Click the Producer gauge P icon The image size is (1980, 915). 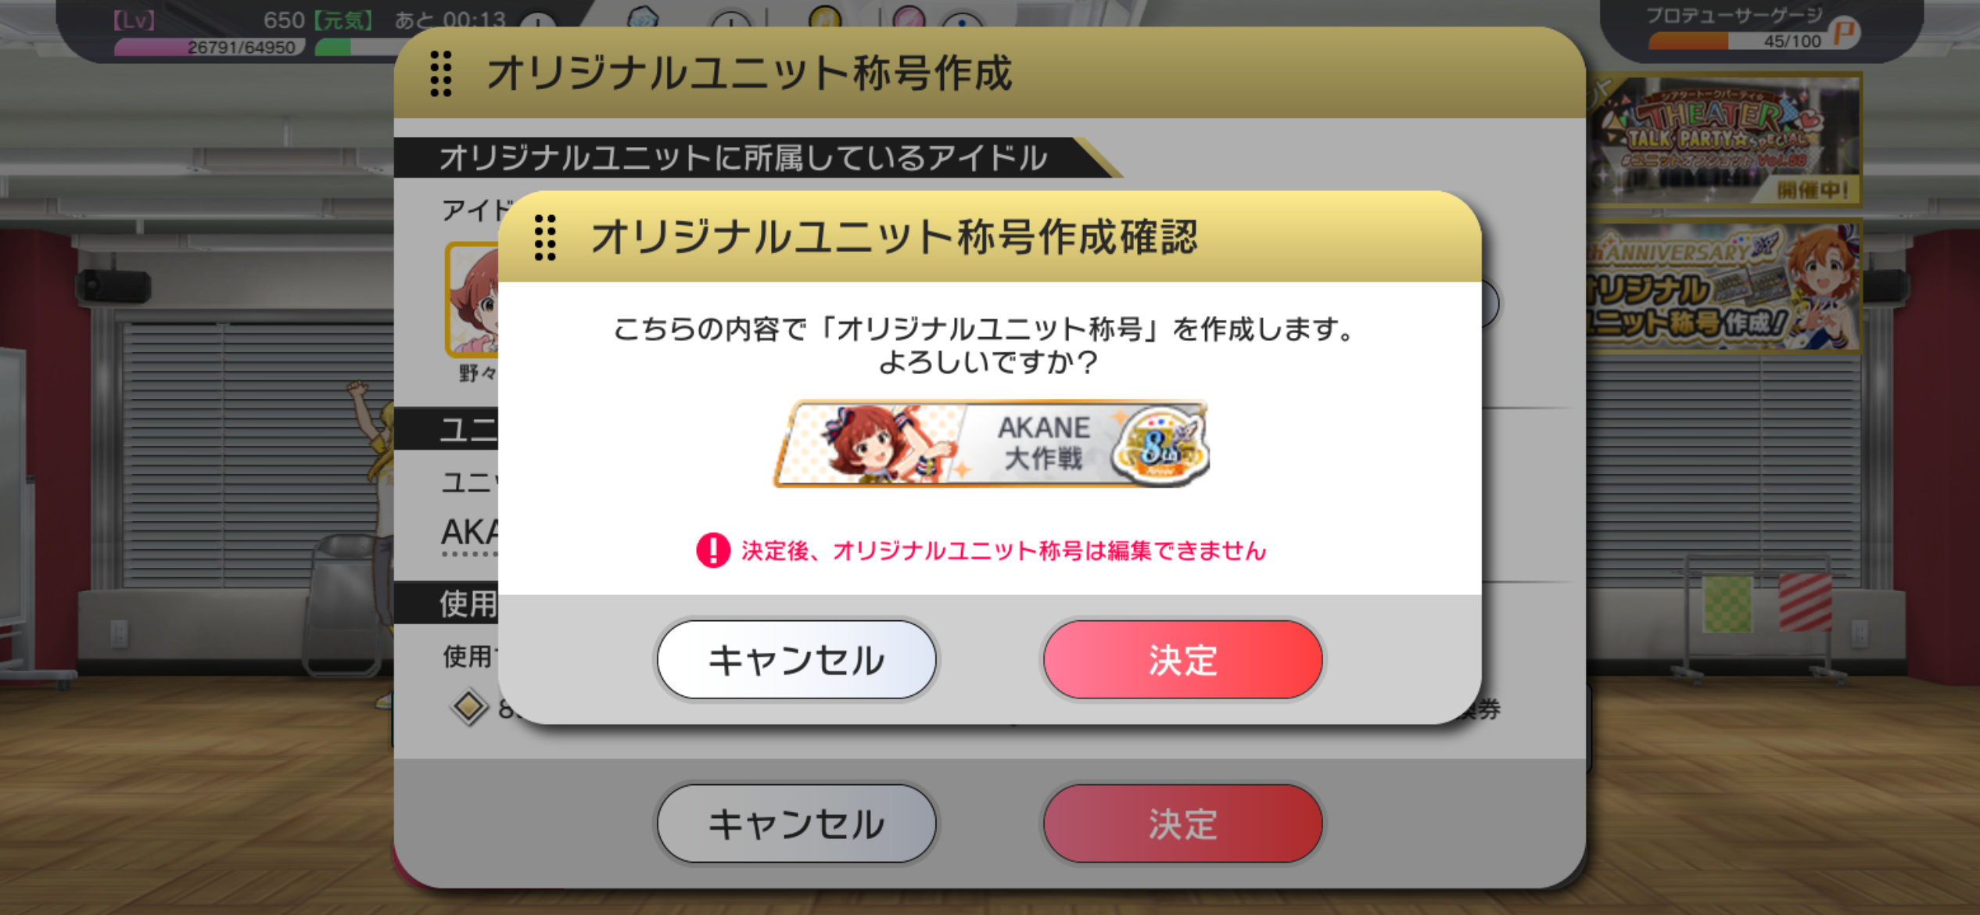tap(1845, 34)
